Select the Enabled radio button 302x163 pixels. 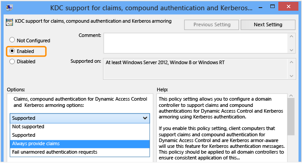pos(12,51)
